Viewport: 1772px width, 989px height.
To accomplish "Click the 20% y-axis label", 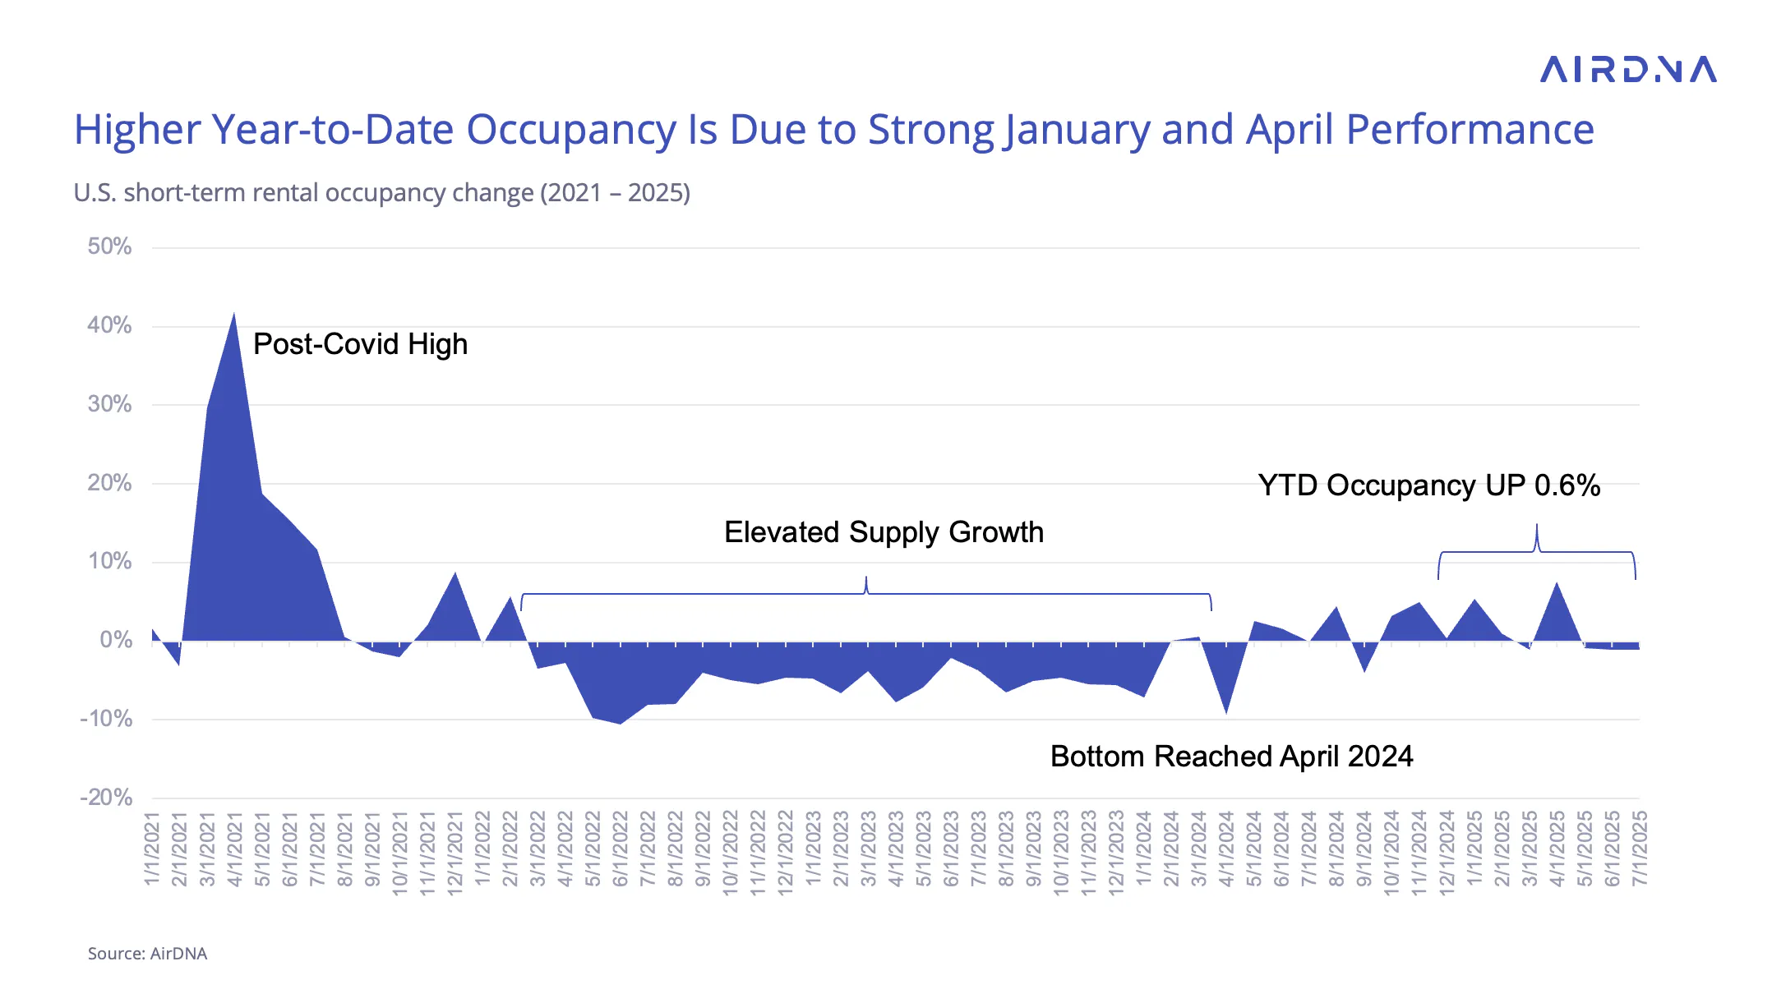I will tap(109, 483).
